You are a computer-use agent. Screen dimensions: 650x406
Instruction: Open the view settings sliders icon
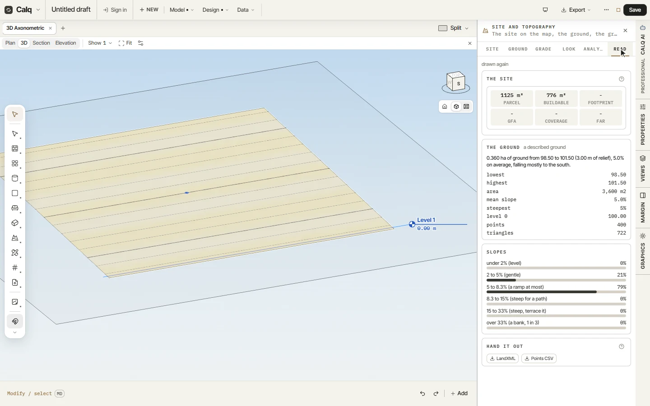point(141,43)
